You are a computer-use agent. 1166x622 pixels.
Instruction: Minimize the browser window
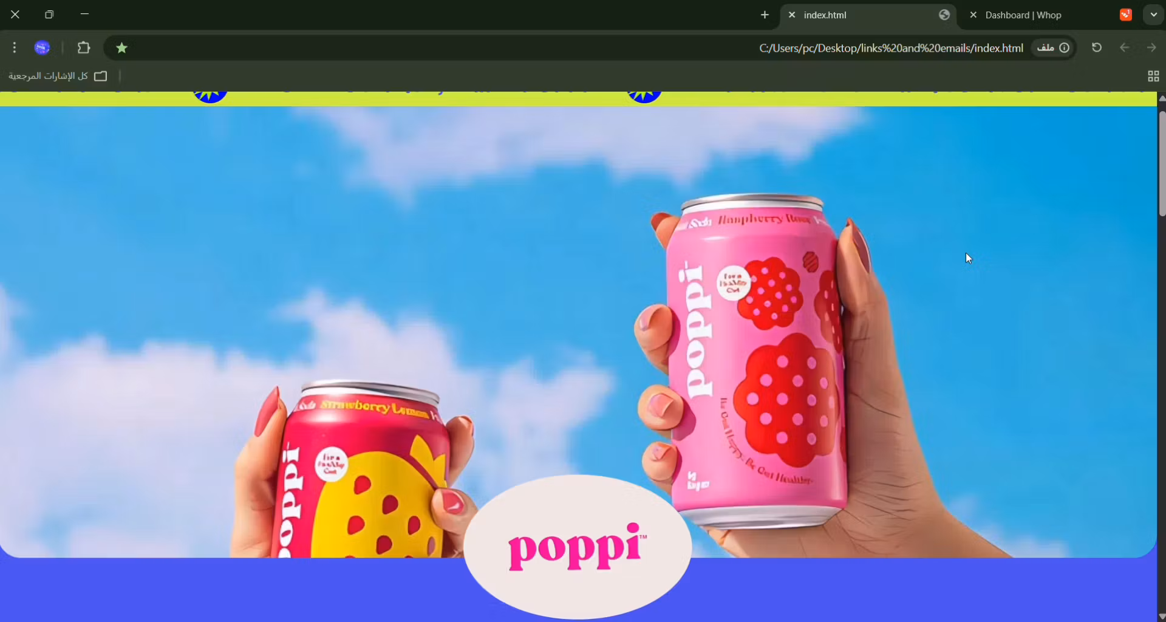(x=84, y=14)
